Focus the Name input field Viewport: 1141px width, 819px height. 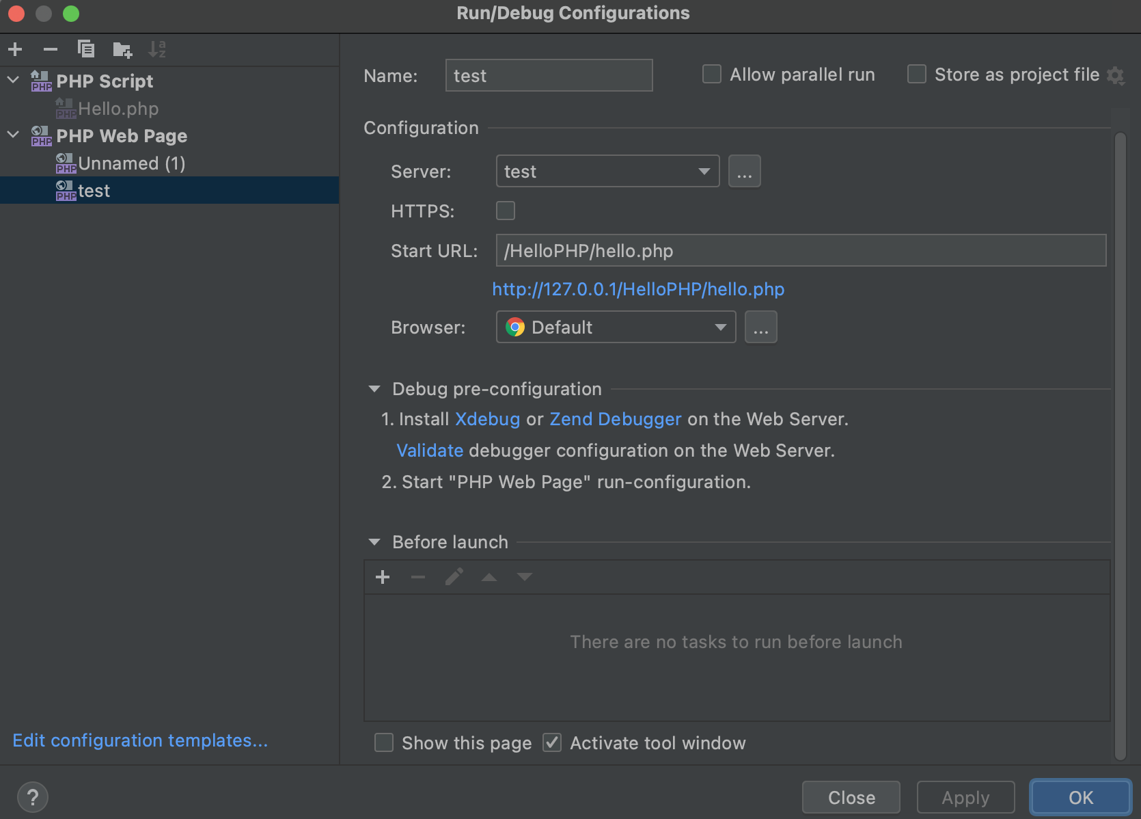(549, 75)
